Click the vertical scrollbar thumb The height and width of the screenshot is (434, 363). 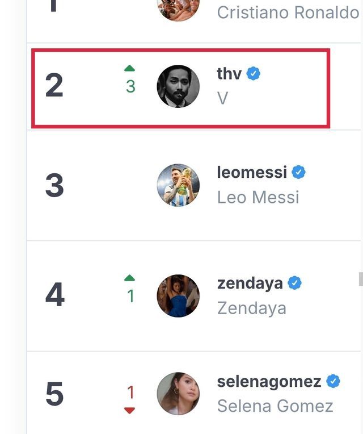360,279
